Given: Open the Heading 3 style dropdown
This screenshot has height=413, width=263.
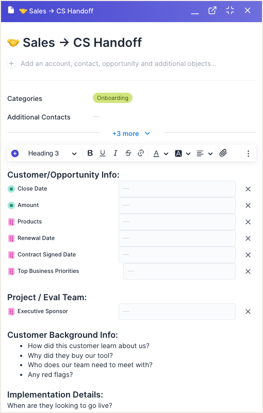Looking at the screenshot, I should click(52, 153).
